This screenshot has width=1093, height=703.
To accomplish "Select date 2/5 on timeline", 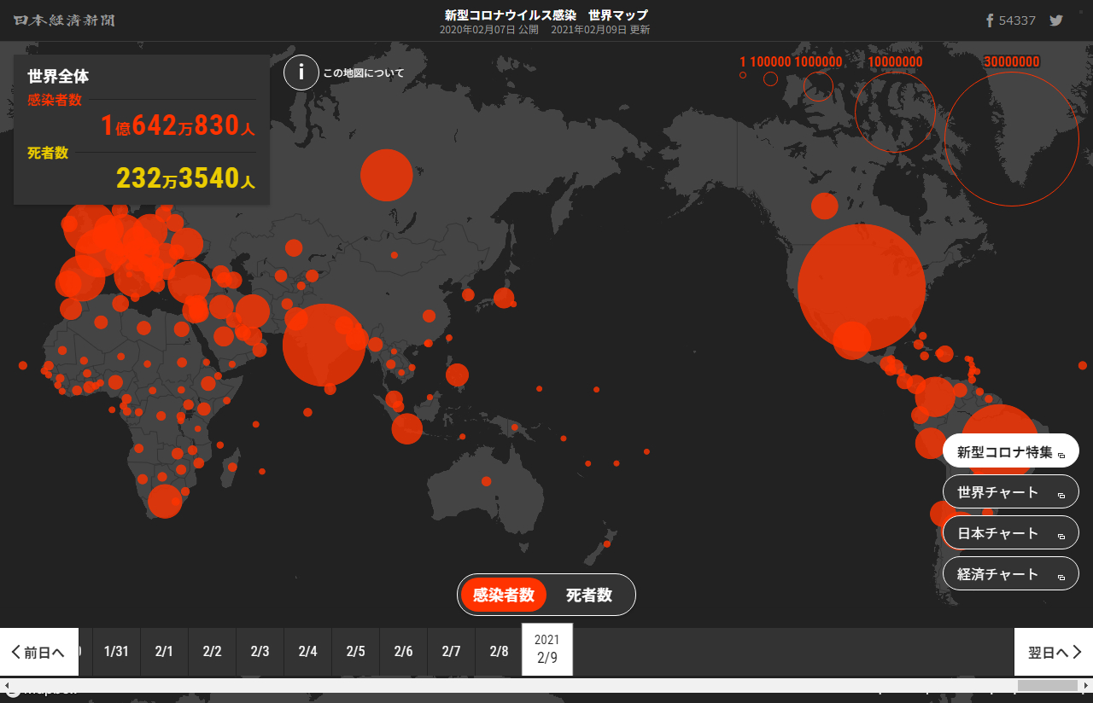I will tap(355, 652).
